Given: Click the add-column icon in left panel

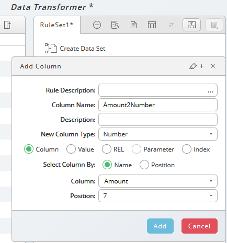Looking at the screenshot, I should tap(7, 25).
